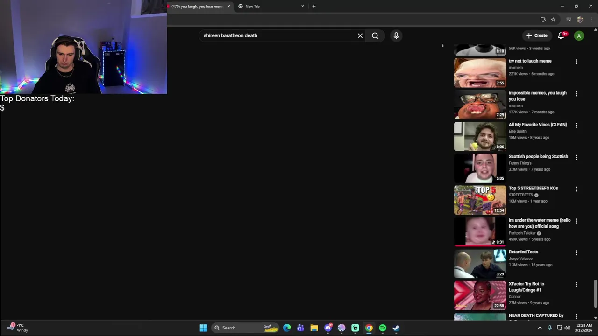Open the Create upload button
The image size is (598, 336).
(536, 35)
